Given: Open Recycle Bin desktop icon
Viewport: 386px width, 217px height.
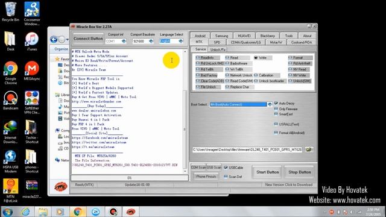Looking at the screenshot, I should (10, 12).
